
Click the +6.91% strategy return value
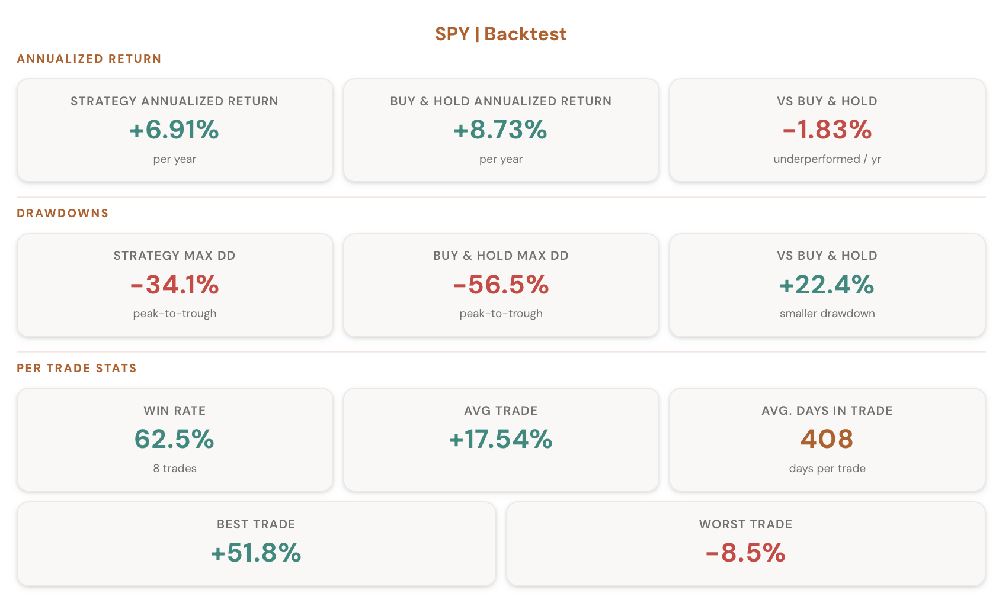(x=175, y=130)
